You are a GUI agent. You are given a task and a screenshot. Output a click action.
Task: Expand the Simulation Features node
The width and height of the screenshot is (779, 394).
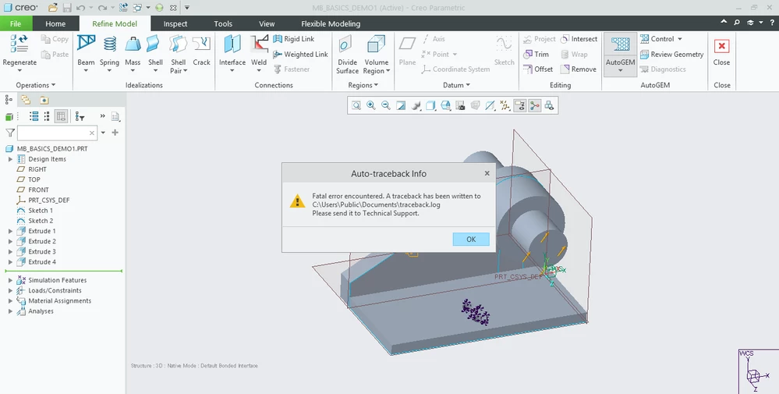10,280
